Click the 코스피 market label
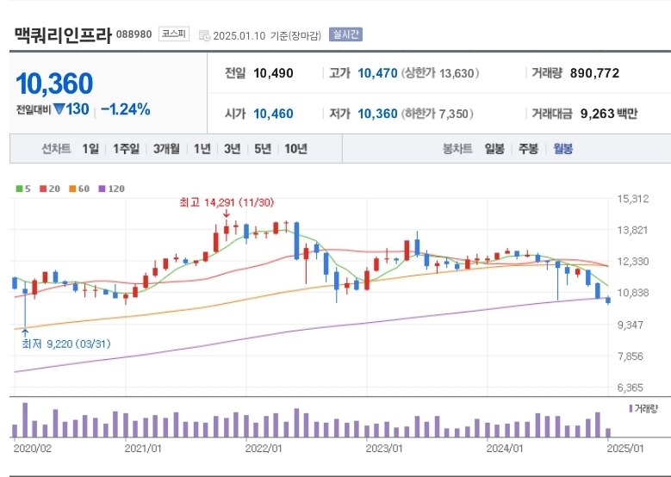This screenshot has width=671, height=477. [174, 34]
